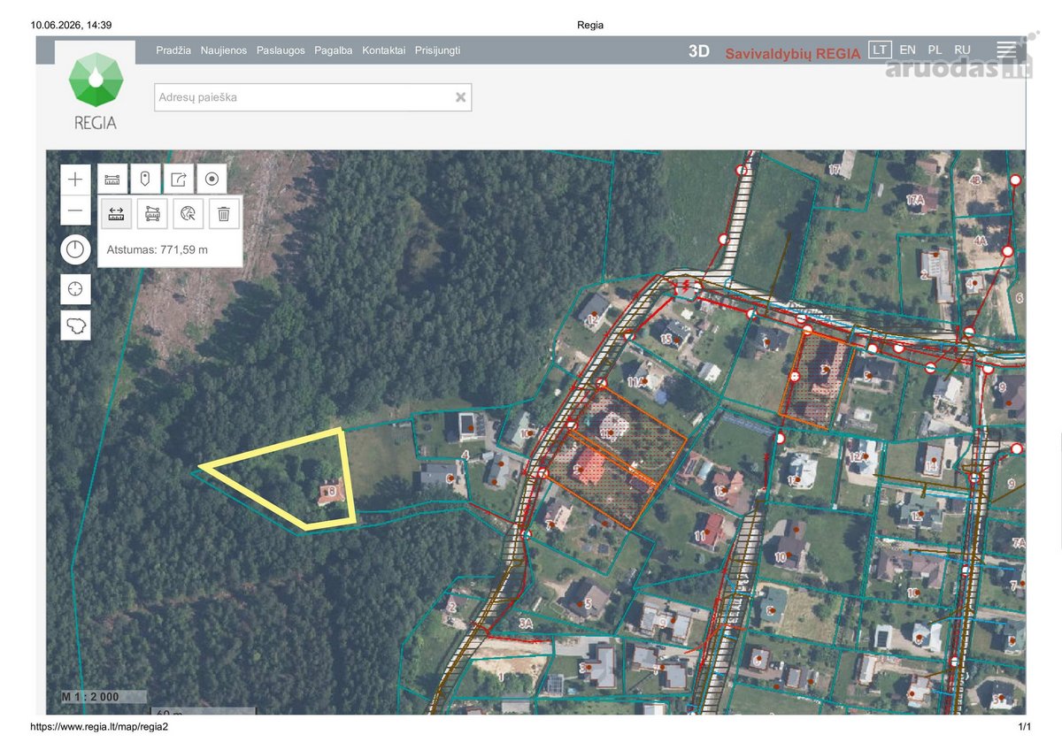
Task: Click the share map export icon
Action: (178, 180)
